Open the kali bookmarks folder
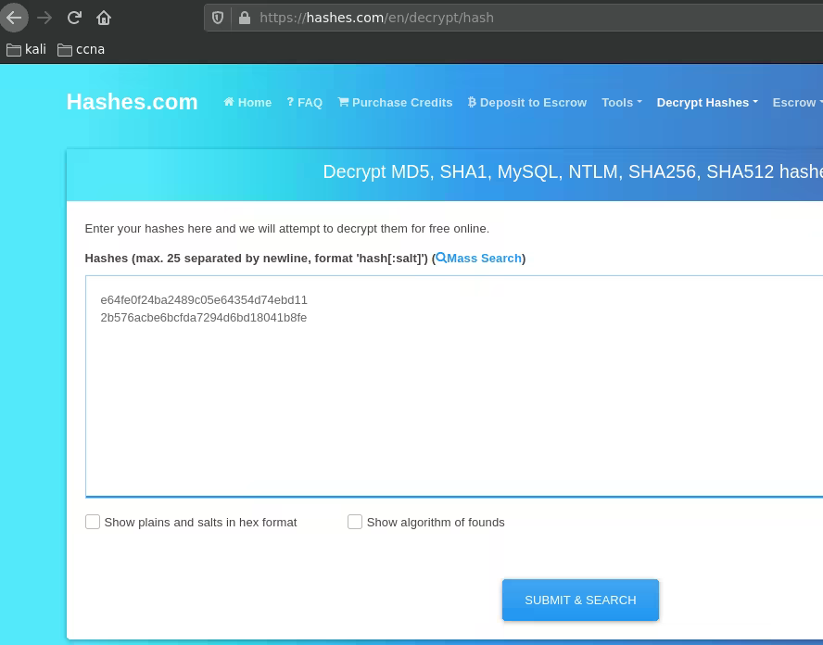Viewport: 823px width, 645px height. 26,49
